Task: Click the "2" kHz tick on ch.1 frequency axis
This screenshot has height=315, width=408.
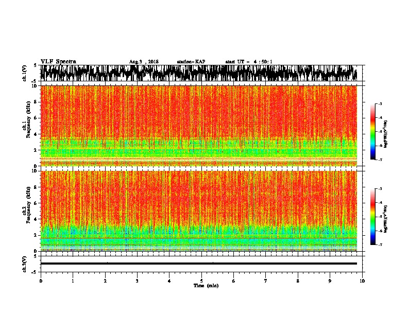Action: 36,150
